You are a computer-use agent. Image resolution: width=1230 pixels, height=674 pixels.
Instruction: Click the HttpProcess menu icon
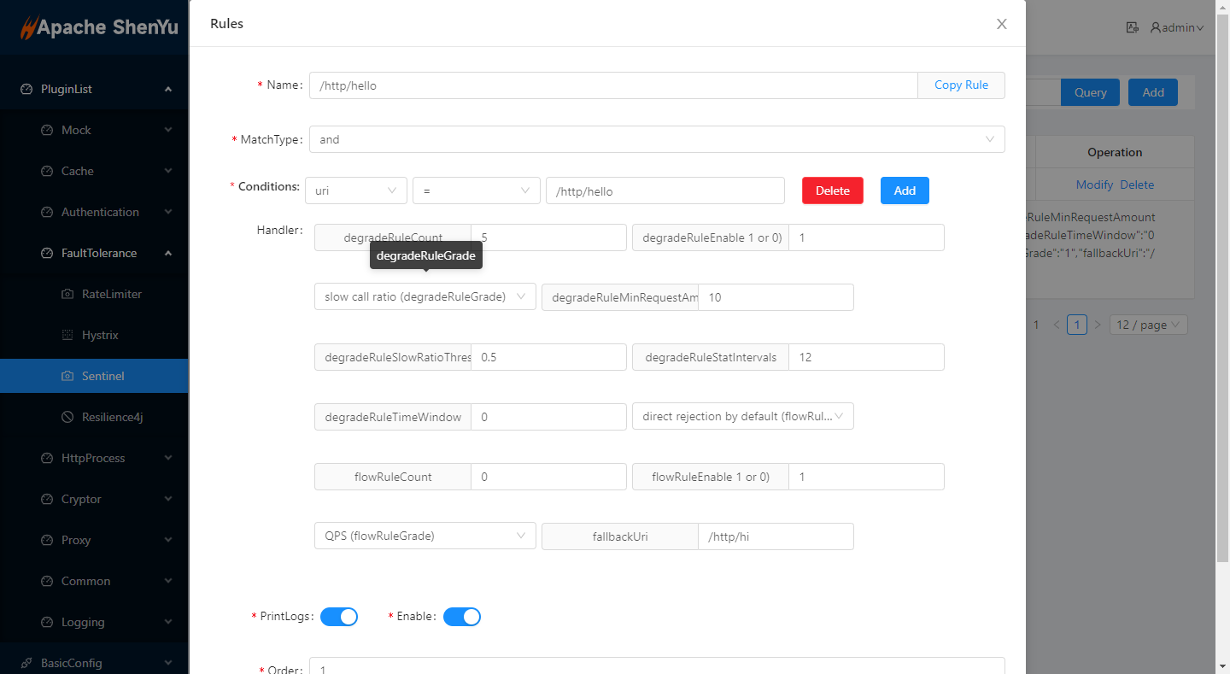[x=47, y=458]
